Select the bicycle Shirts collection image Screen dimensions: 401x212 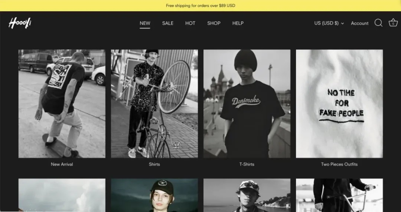point(154,104)
